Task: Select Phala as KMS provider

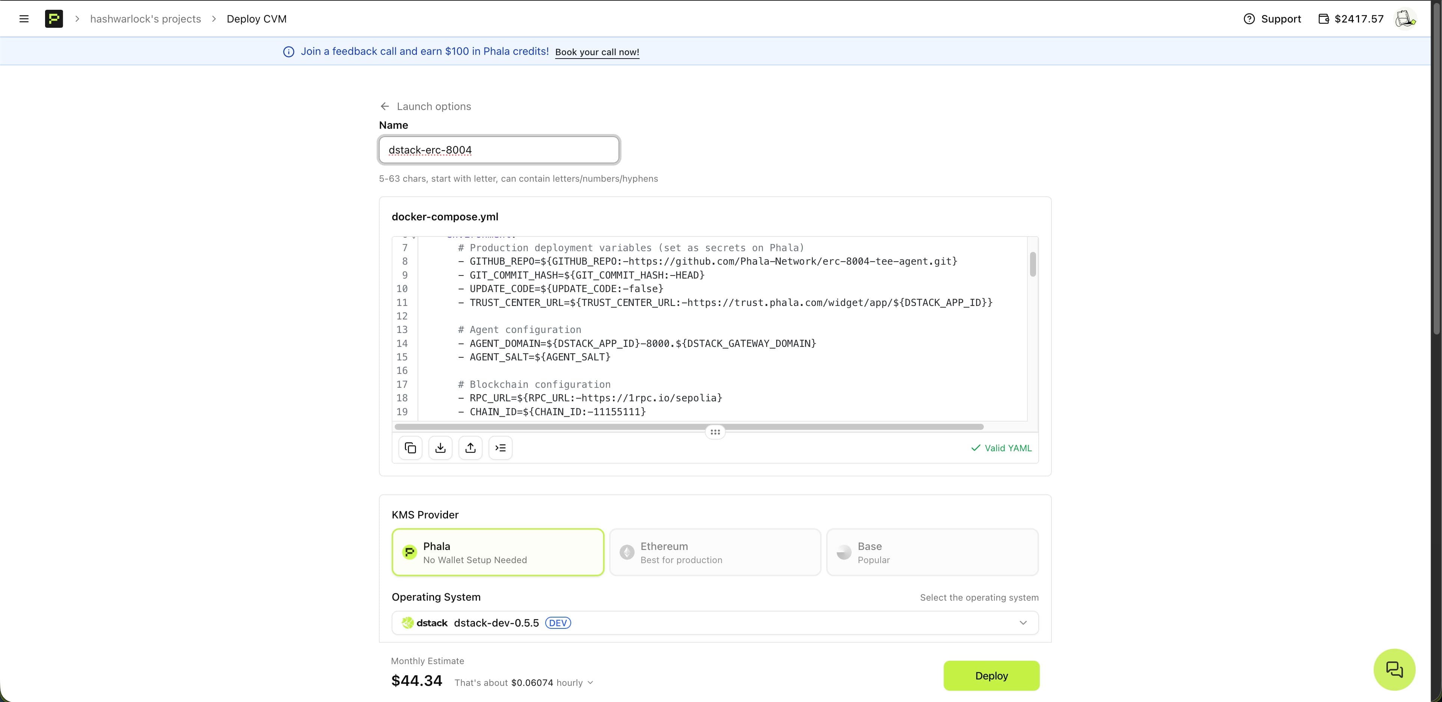Action: [x=498, y=552]
